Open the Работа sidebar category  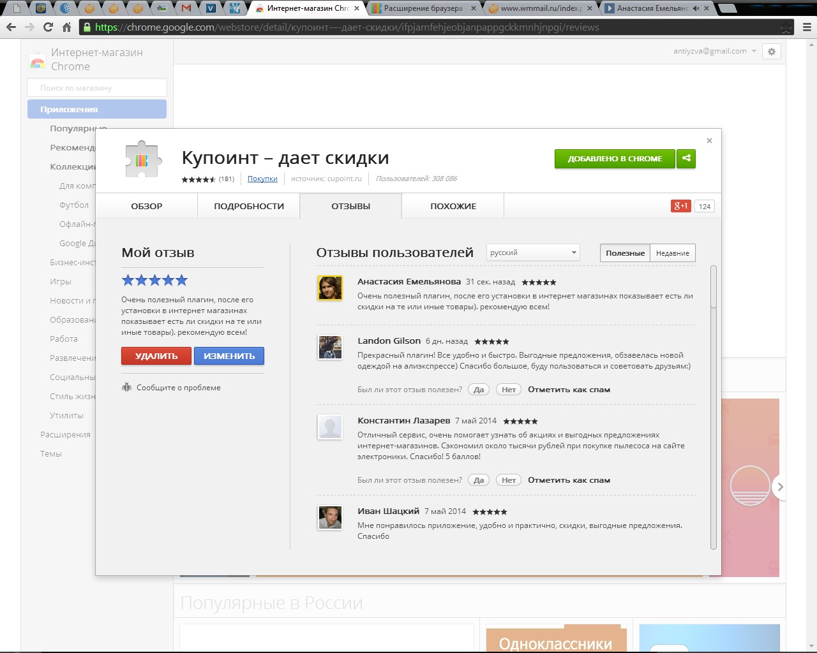[64, 339]
